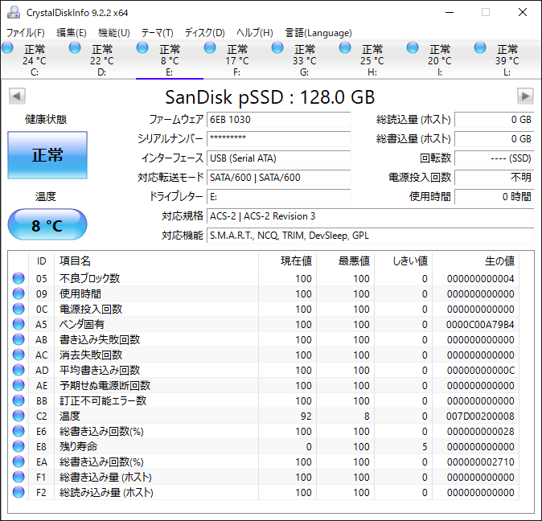Click the インターフェース field USB (Serial ATA)

click(x=278, y=158)
